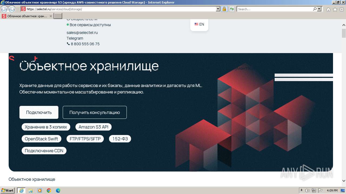346x194 pixels.
Task: Click the Action Center flag icon
Action: pos(320,190)
